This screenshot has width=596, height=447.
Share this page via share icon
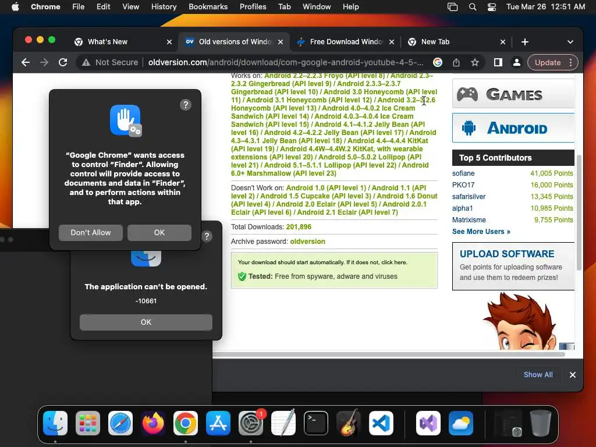456,62
